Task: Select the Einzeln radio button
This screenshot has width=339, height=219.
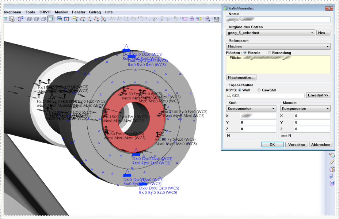Action: pos(245,53)
